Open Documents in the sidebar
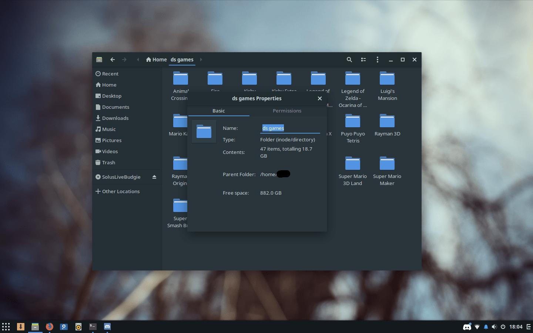The height and width of the screenshot is (333, 533). tap(127, 107)
